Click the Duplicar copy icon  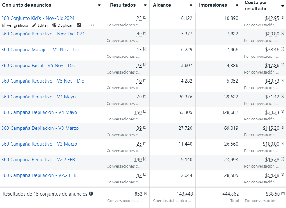click(x=54, y=25)
